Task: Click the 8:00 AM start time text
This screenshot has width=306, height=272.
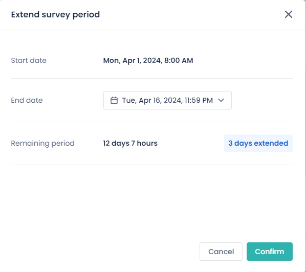Action: 179,60
